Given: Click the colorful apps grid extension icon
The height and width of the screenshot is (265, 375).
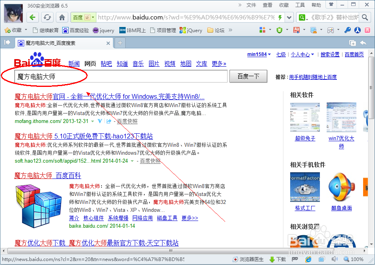Looking at the screenshot, I should click(x=262, y=30).
